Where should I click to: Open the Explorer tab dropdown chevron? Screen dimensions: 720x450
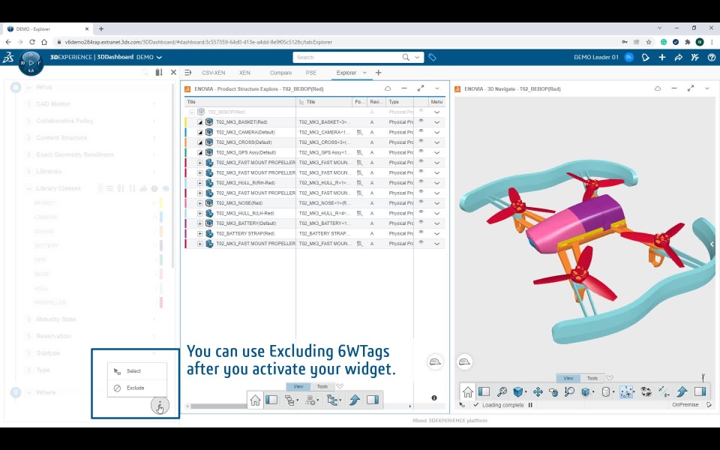pyautogui.click(x=364, y=73)
